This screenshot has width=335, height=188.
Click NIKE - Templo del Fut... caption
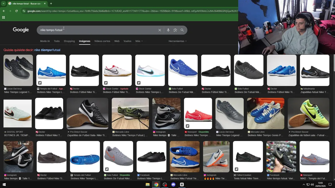click(314, 179)
